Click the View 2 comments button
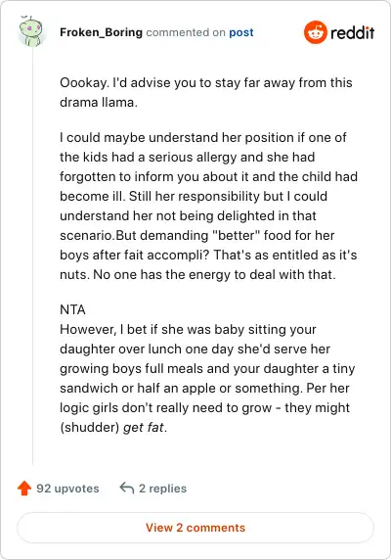Image resolution: width=391 pixels, height=560 pixels. pos(195,528)
